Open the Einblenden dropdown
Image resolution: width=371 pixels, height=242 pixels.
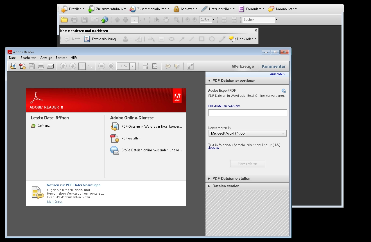coord(243,39)
